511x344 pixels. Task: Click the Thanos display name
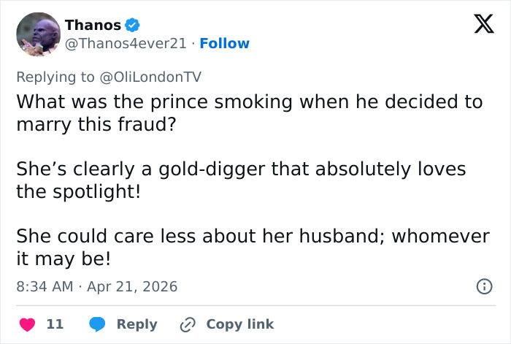pyautogui.click(x=93, y=26)
